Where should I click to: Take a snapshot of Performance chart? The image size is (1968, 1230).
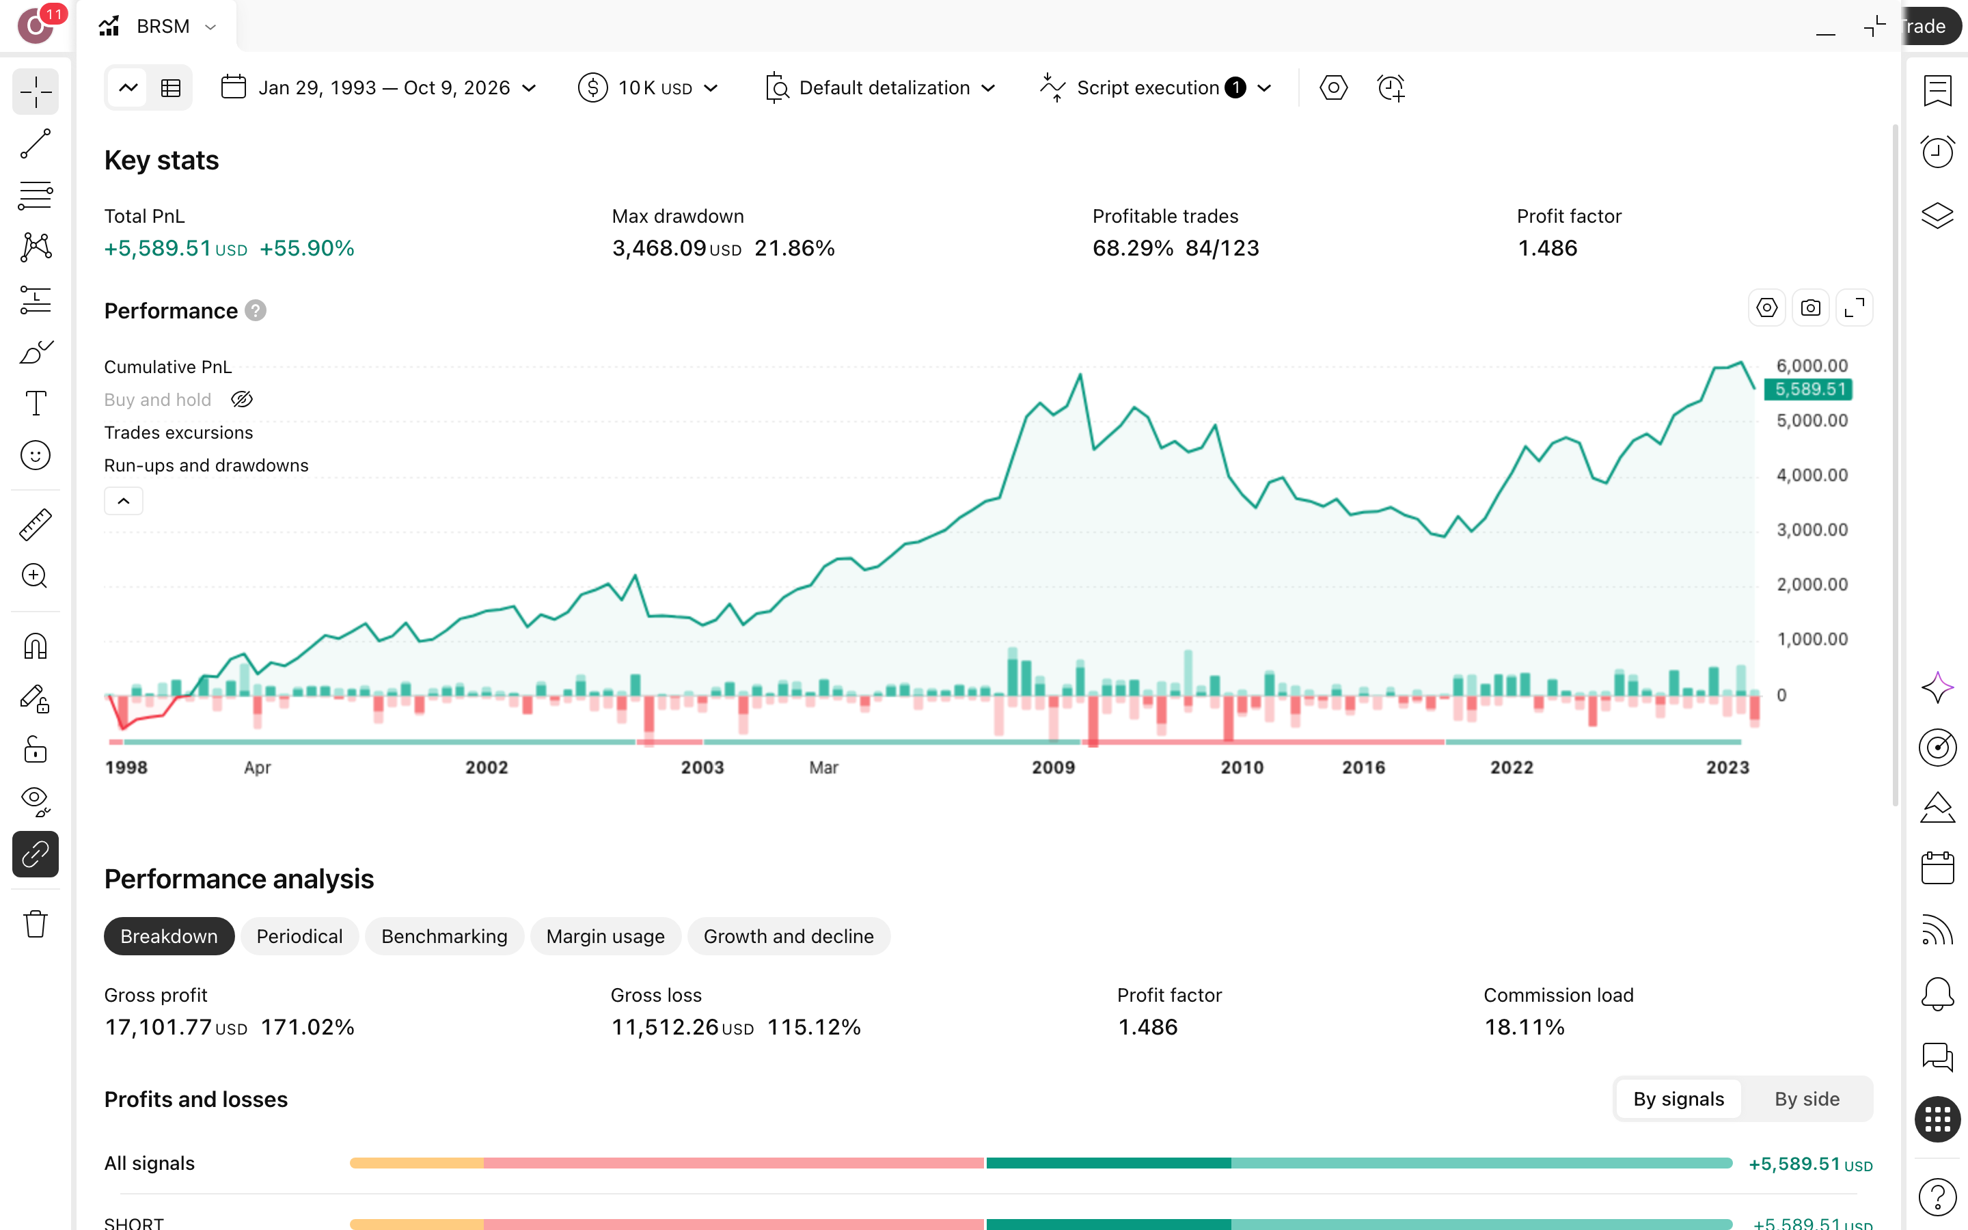click(1810, 308)
